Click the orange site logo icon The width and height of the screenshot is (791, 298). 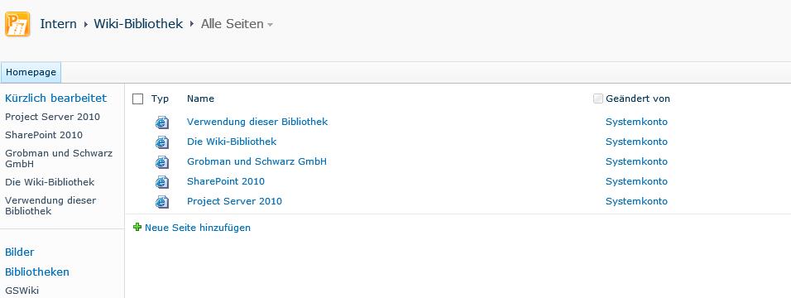pos(17,24)
